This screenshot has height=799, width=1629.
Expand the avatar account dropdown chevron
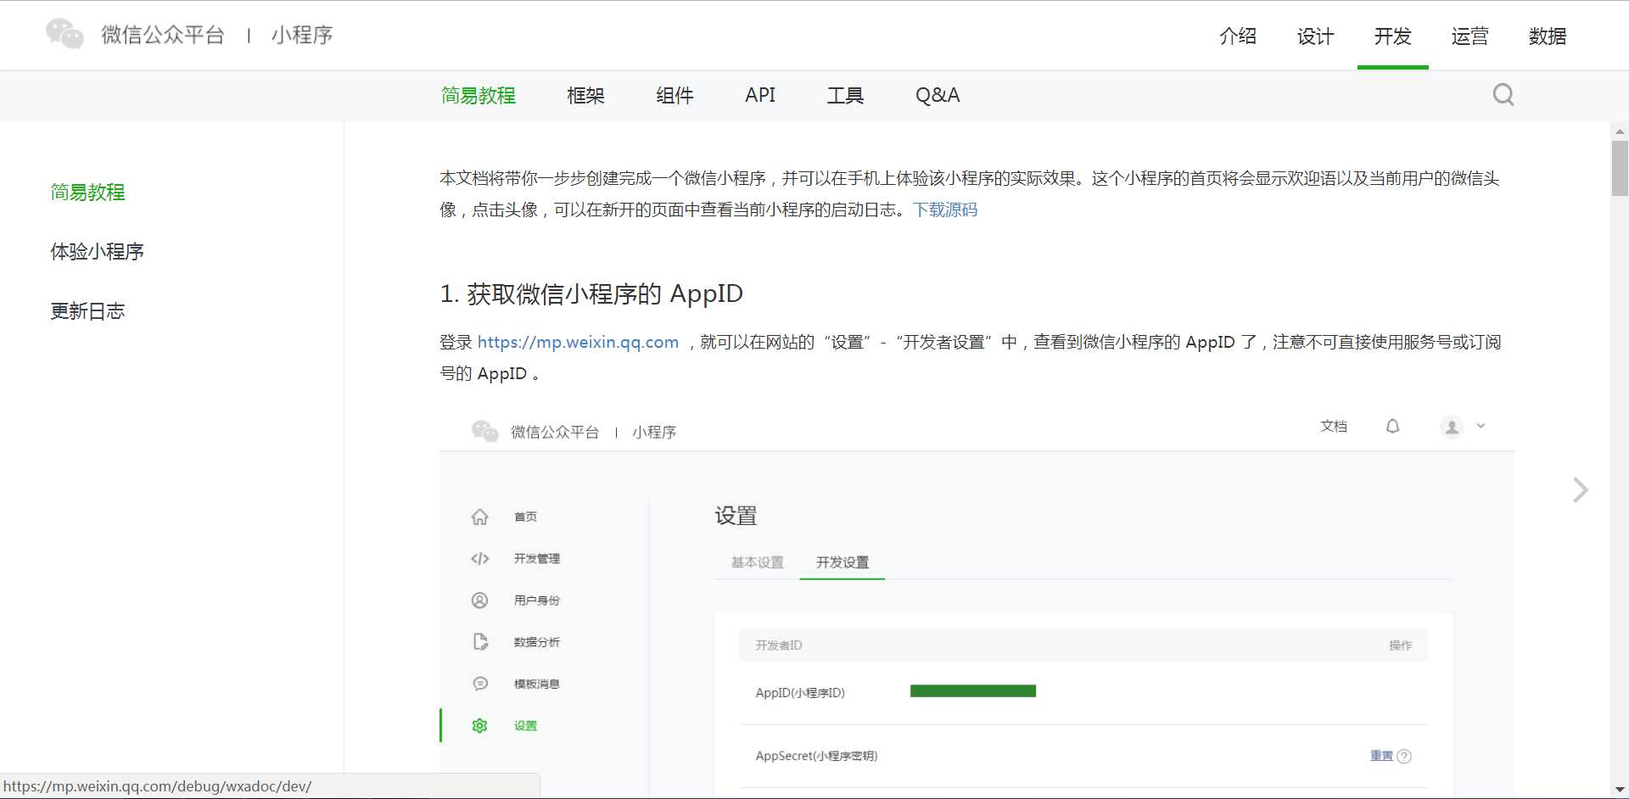1481,427
